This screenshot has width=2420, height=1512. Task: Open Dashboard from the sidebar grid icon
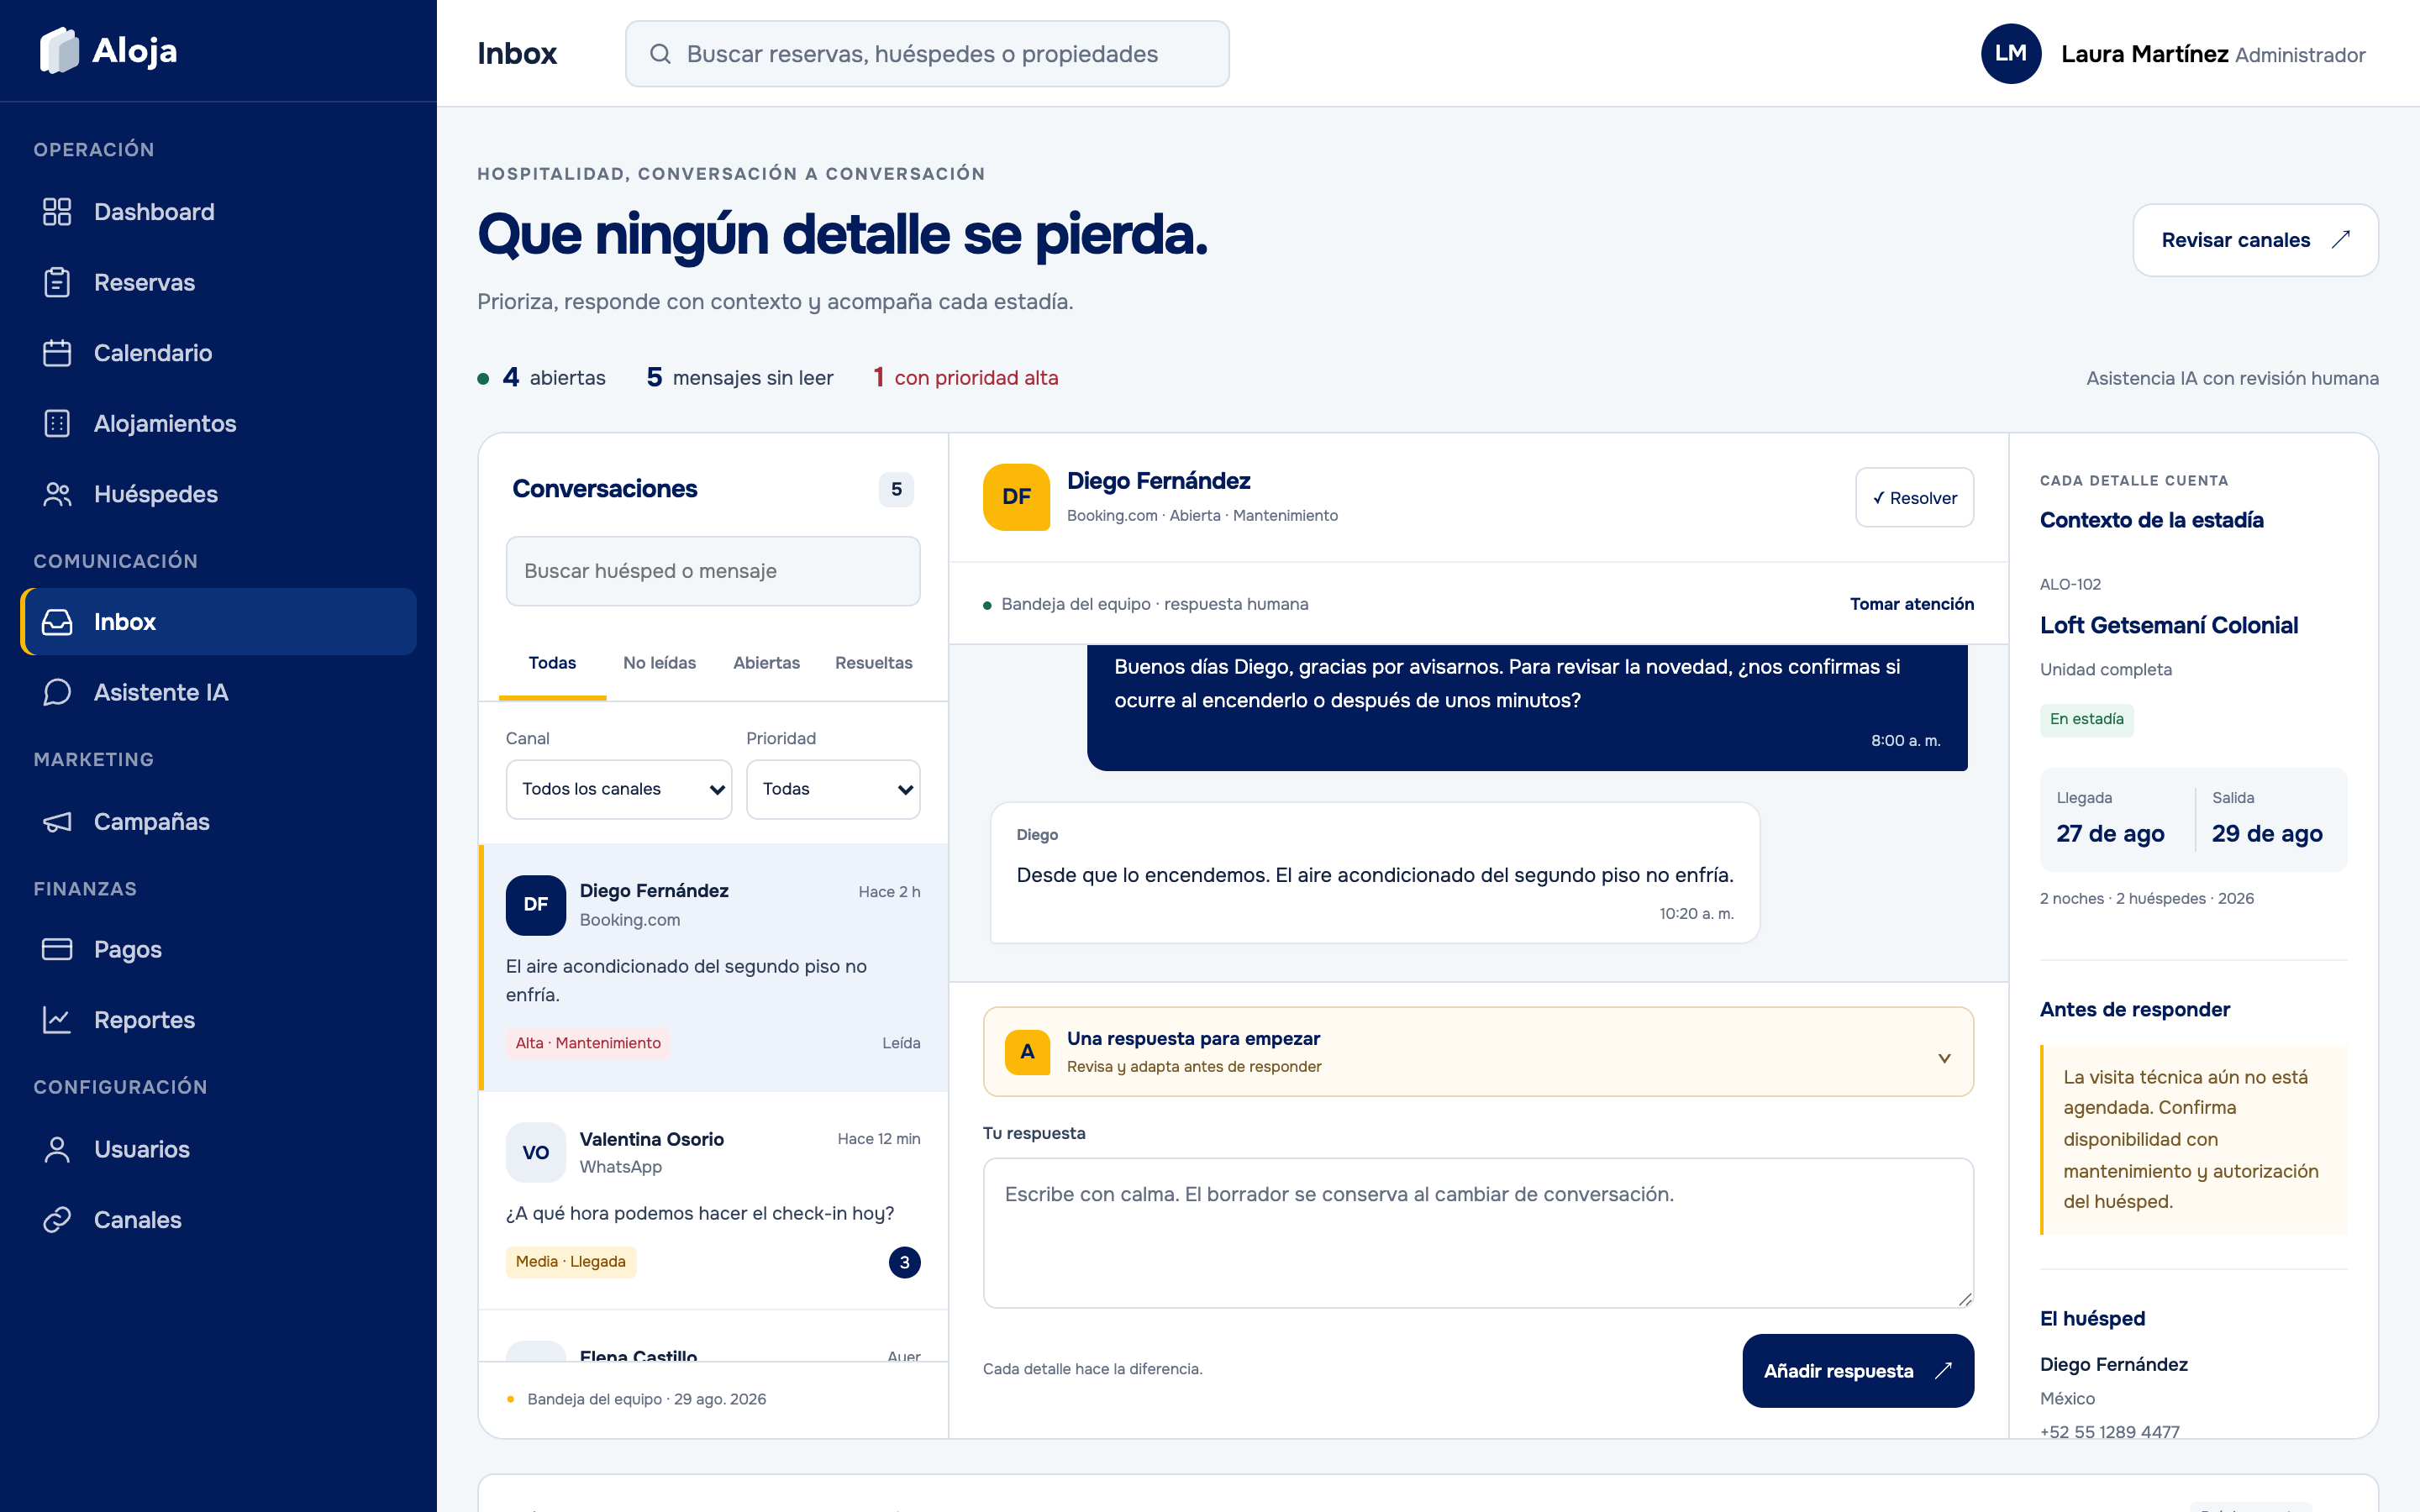tap(57, 212)
